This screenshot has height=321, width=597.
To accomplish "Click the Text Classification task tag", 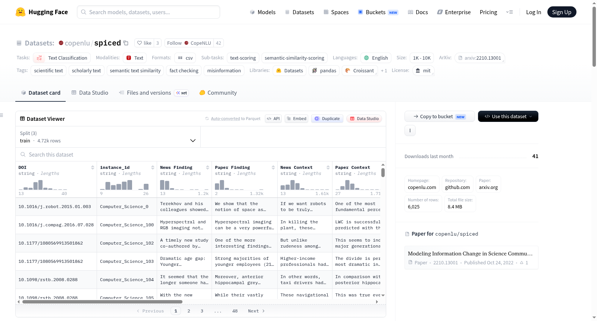I will point(62,58).
